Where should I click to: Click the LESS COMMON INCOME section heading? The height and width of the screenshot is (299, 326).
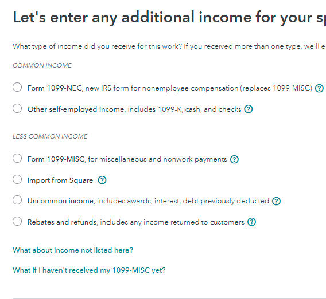tap(50, 136)
